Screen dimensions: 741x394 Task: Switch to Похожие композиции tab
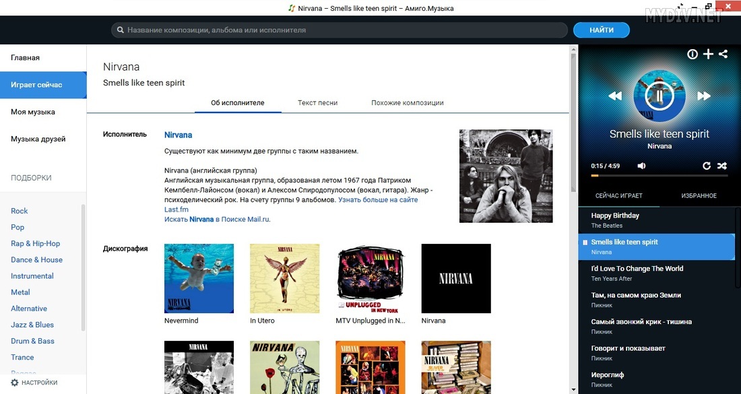tap(408, 102)
